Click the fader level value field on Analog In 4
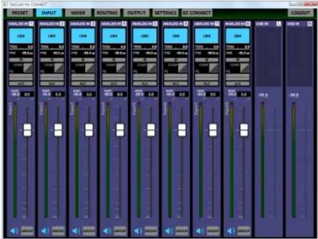The image size is (318, 239). point(120,94)
